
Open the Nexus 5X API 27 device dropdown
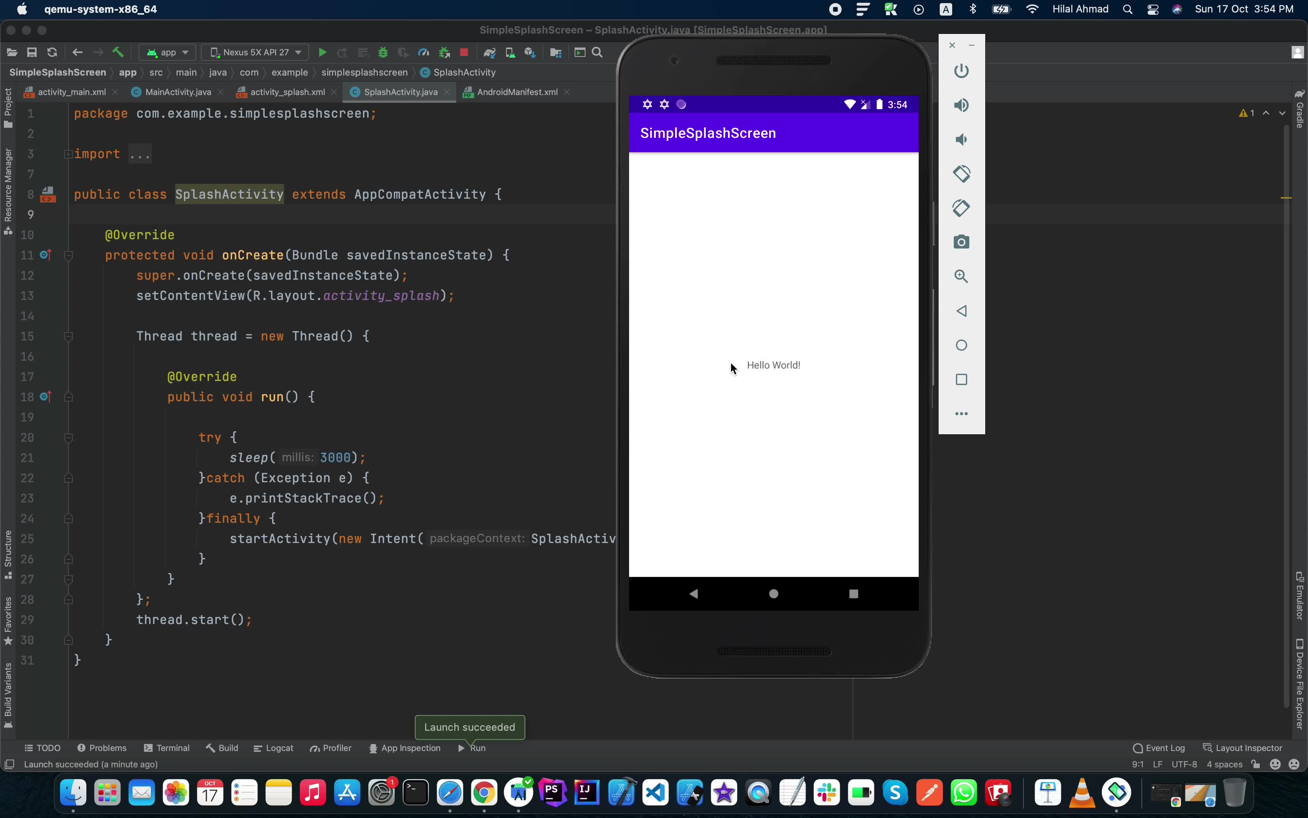point(255,53)
